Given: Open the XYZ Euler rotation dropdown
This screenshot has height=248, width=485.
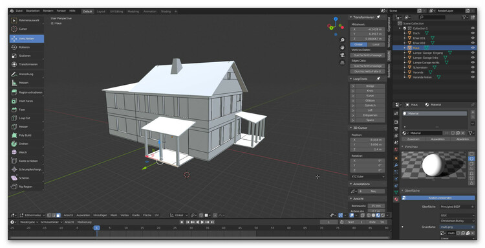Looking at the screenshot, I should (x=367, y=177).
